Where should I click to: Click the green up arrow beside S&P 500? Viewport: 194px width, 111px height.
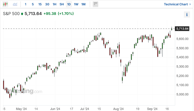coord(22,14)
